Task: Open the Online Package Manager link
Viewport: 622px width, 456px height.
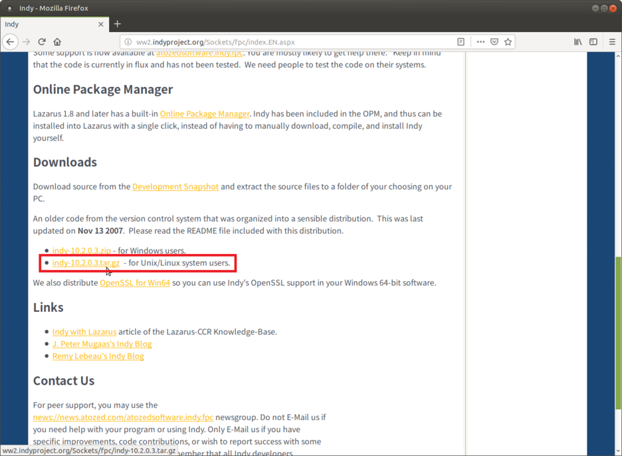Action: click(205, 114)
